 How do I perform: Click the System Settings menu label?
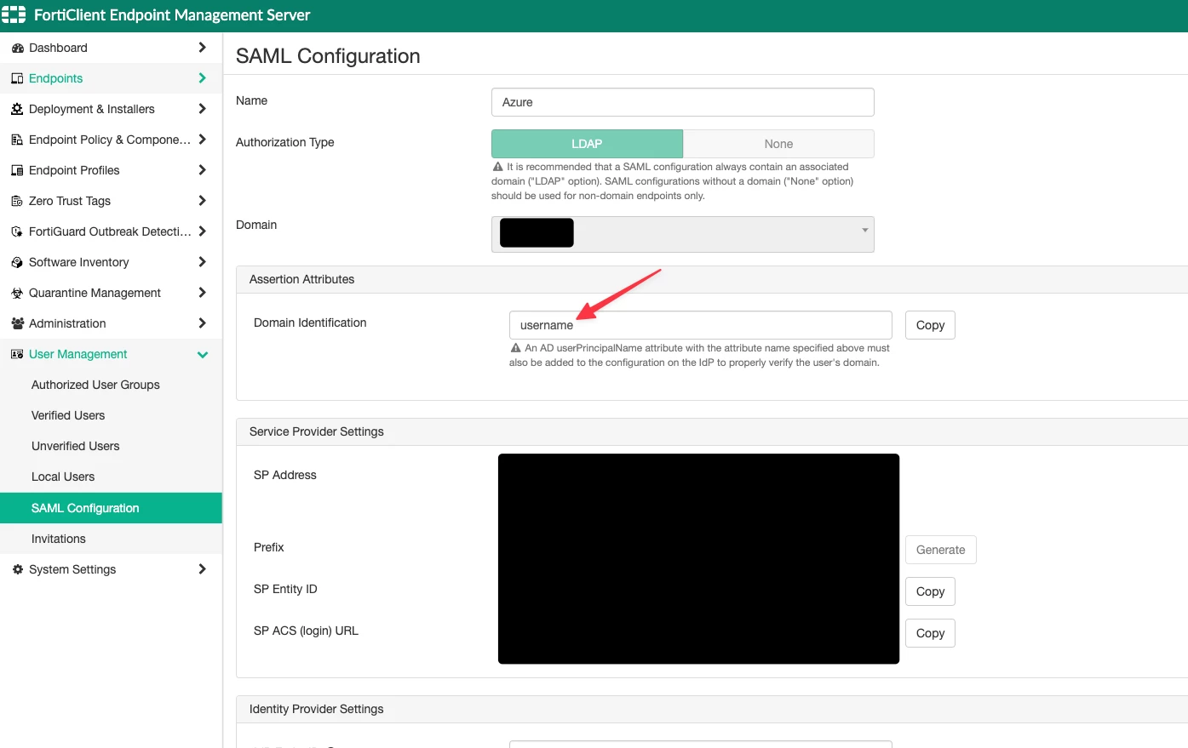[x=72, y=569]
